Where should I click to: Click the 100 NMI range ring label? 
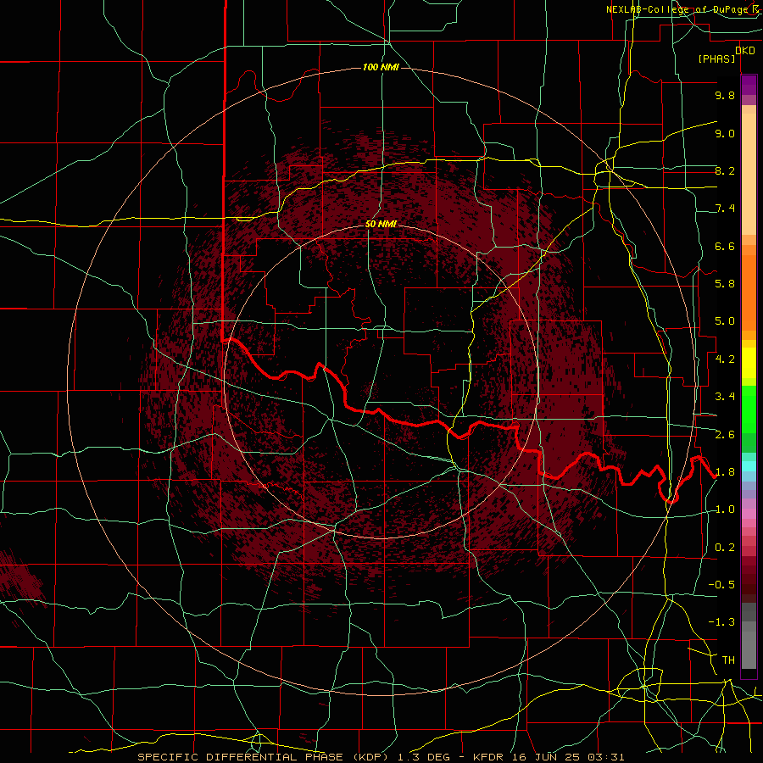coord(381,67)
